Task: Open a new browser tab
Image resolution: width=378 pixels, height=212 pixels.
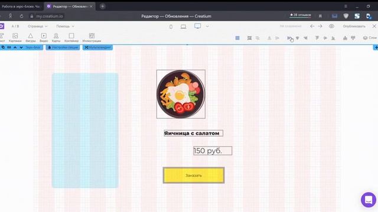Action: pos(102,6)
